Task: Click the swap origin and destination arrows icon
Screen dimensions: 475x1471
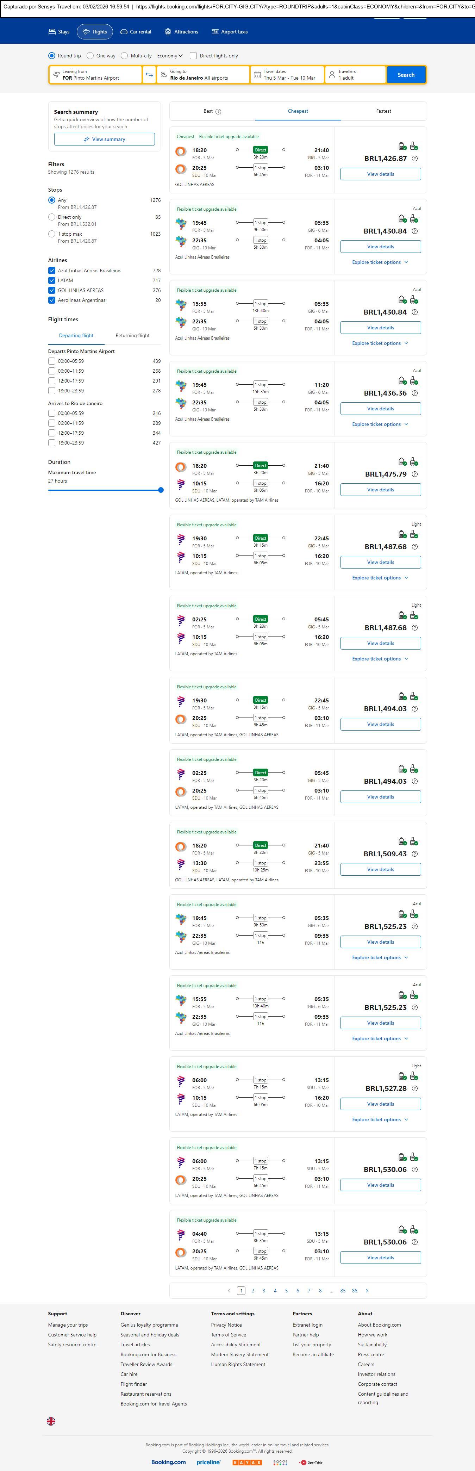Action: click(x=149, y=75)
